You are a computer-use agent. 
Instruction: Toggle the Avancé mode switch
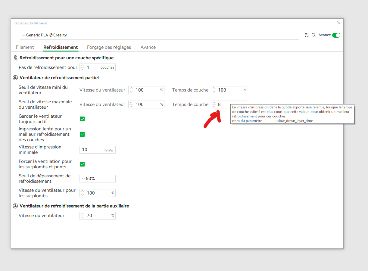(336, 35)
